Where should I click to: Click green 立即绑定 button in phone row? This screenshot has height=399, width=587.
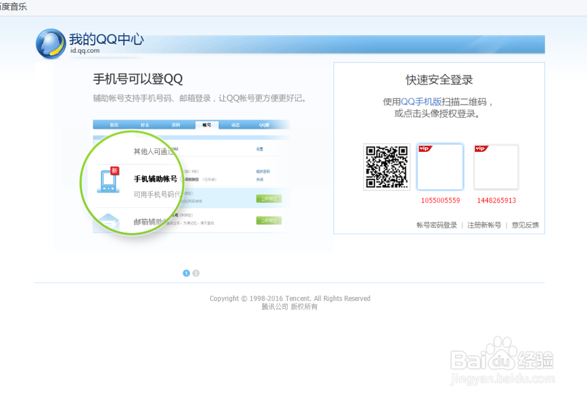269,199
